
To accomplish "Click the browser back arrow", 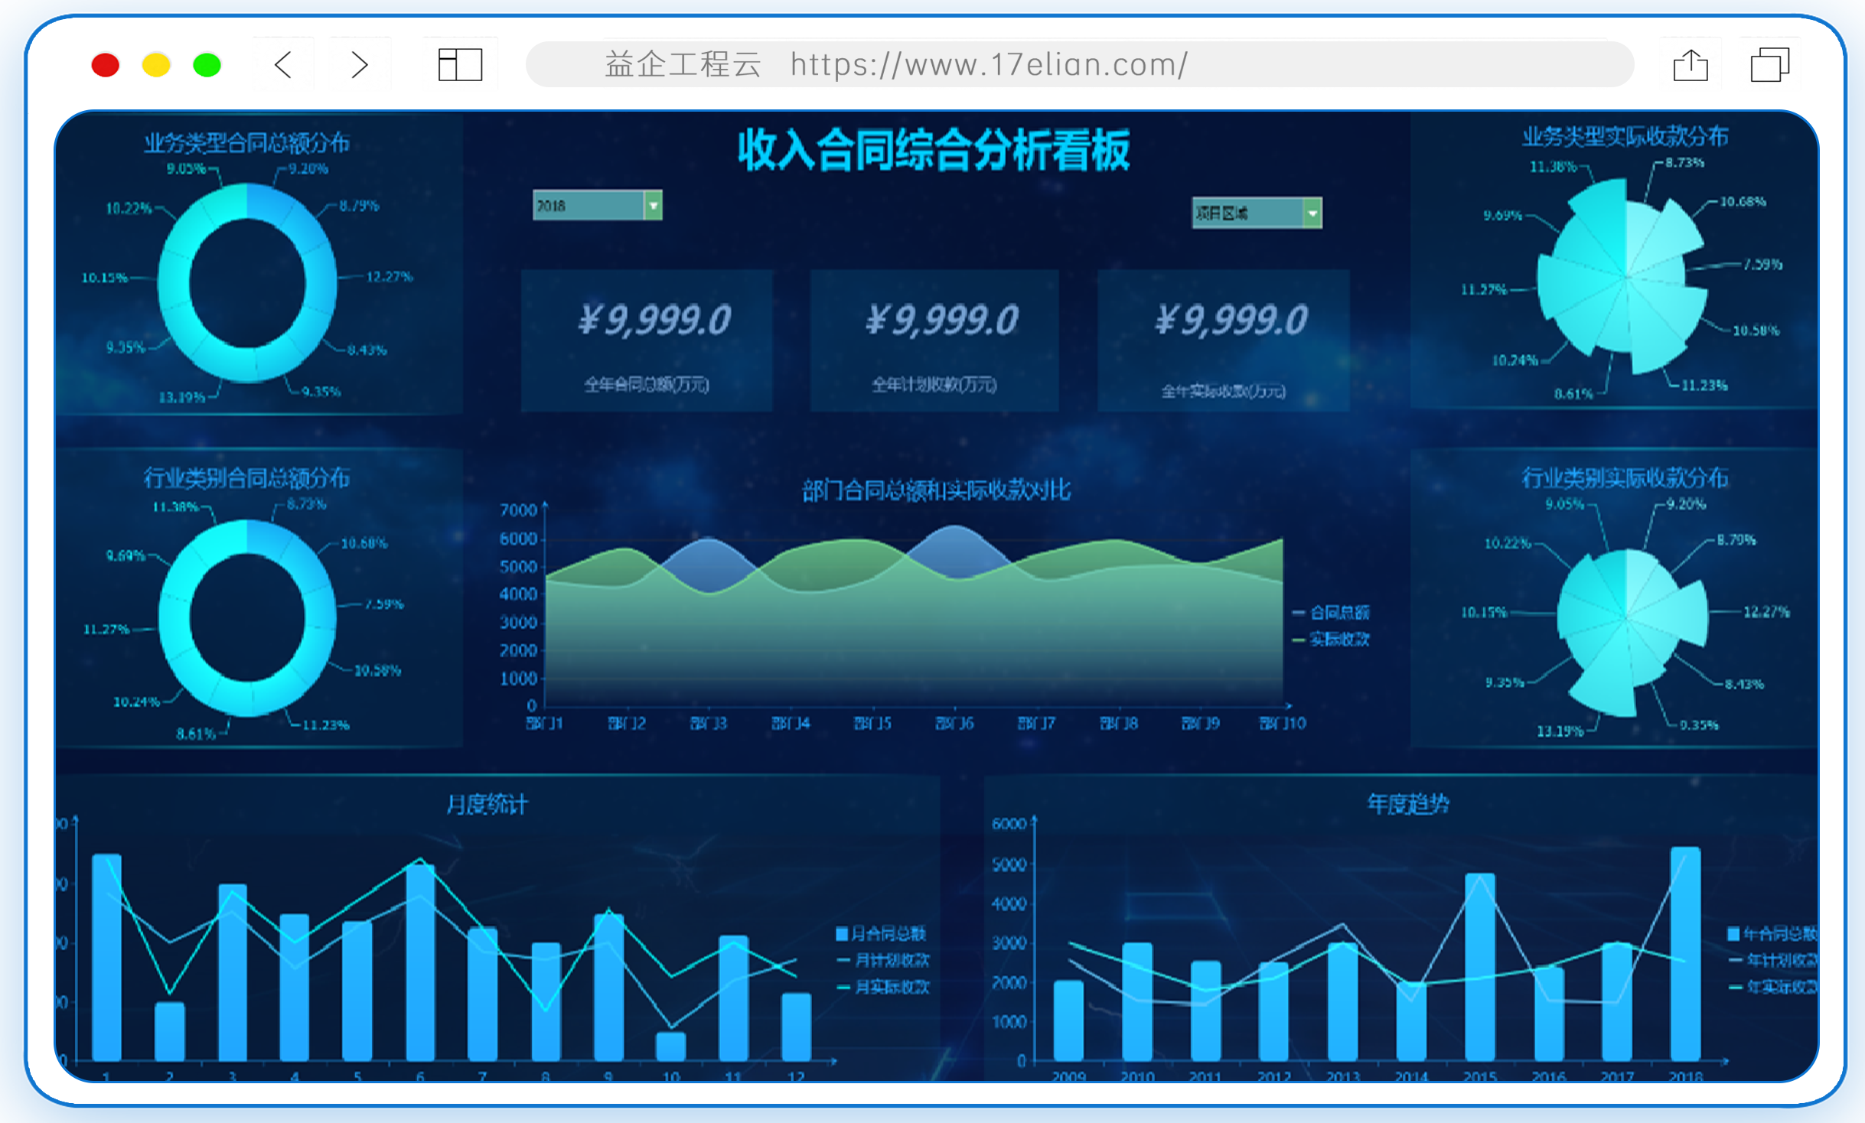I will (283, 65).
